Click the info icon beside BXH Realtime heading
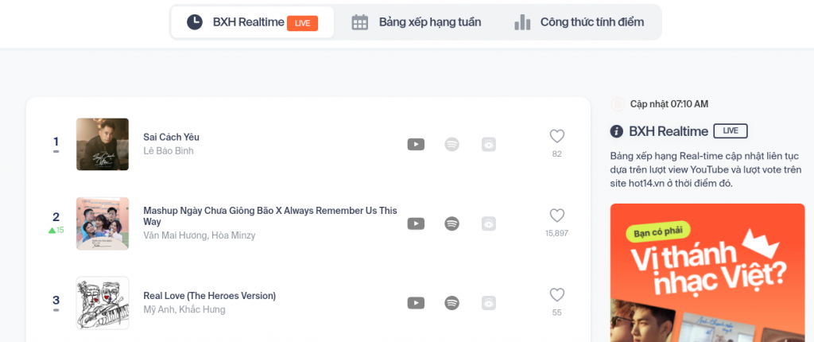814x342 pixels. click(x=616, y=131)
